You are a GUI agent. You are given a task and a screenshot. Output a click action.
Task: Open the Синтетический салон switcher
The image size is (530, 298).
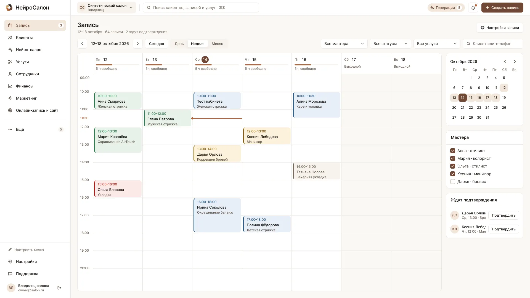(107, 8)
